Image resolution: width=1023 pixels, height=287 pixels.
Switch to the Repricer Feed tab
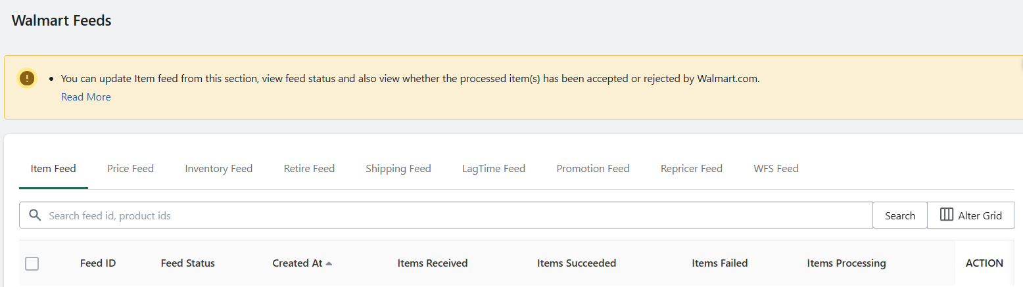pyautogui.click(x=692, y=169)
